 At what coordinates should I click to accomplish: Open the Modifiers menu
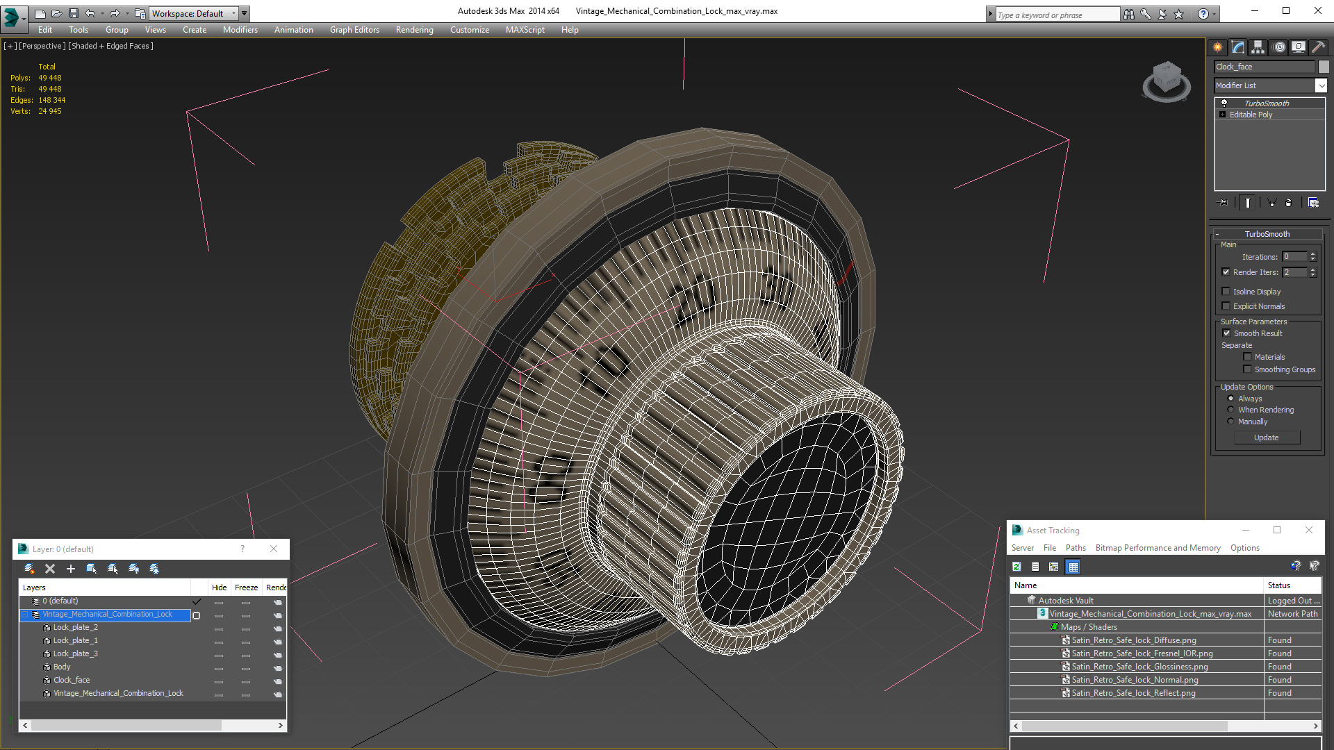pyautogui.click(x=240, y=30)
